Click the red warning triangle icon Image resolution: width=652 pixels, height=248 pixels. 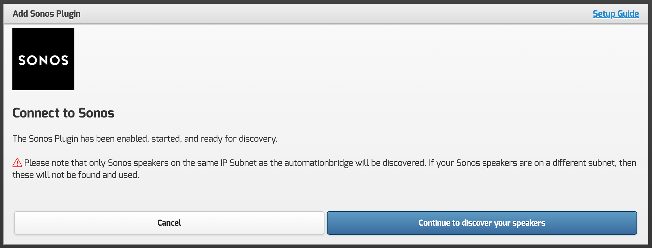17,163
